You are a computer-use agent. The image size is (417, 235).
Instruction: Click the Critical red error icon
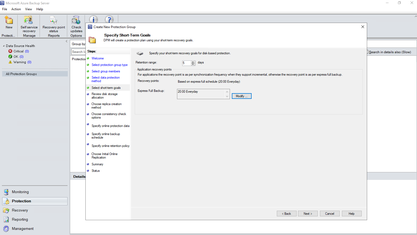click(x=10, y=51)
